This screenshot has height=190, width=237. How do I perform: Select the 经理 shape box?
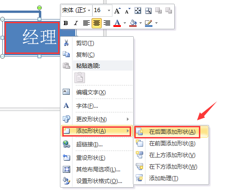coord(32,38)
